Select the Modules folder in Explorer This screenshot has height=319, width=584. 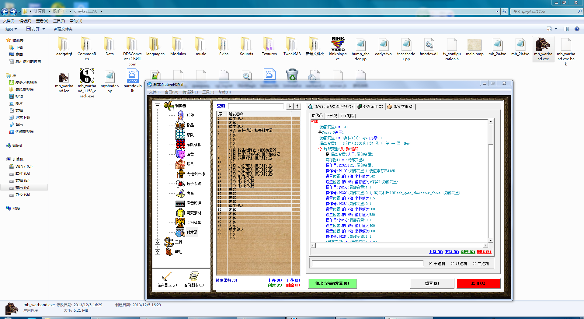(178, 46)
